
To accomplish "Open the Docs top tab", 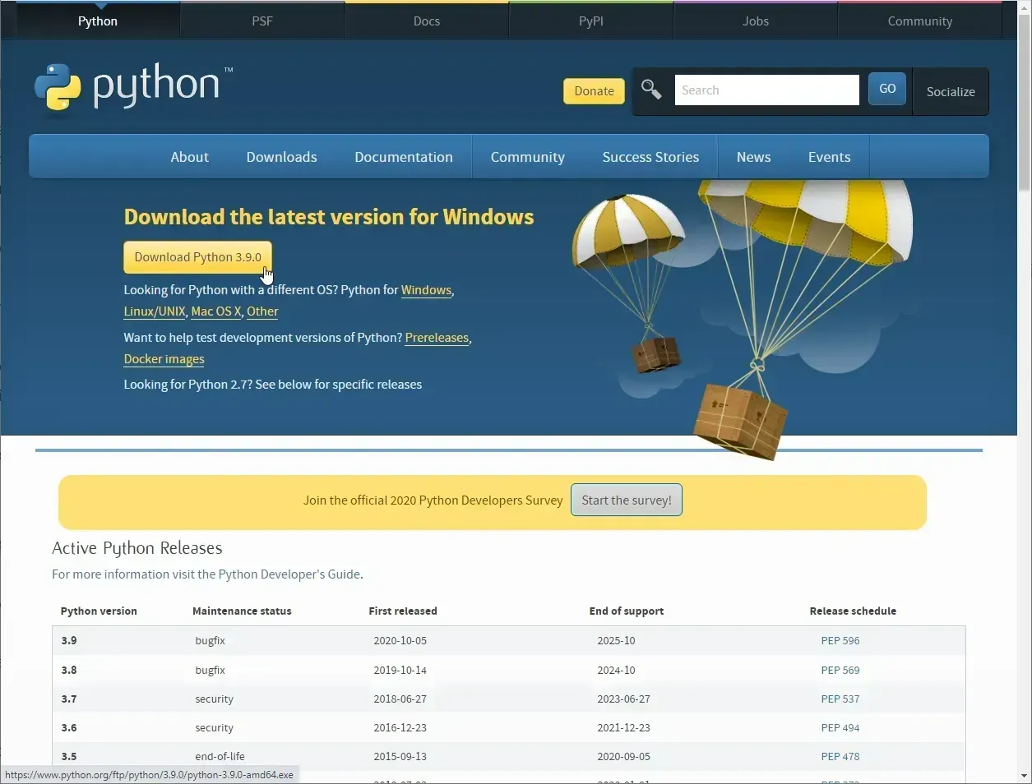I will [427, 21].
